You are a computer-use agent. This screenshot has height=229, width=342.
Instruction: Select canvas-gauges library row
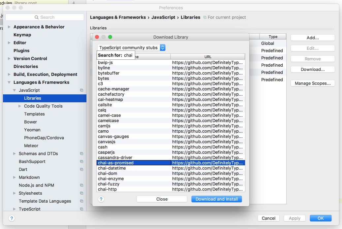171,136
